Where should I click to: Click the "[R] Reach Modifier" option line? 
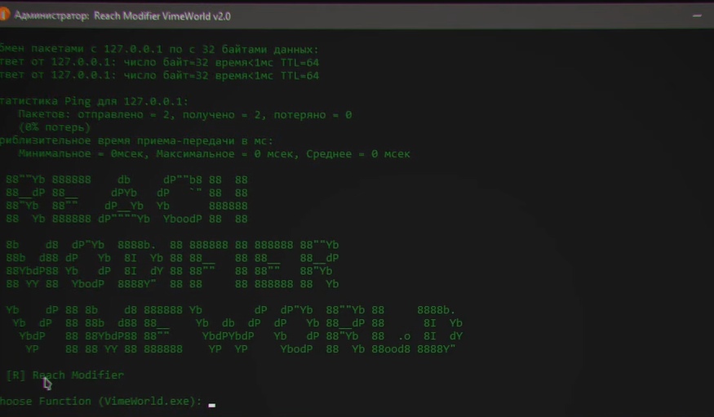point(65,375)
